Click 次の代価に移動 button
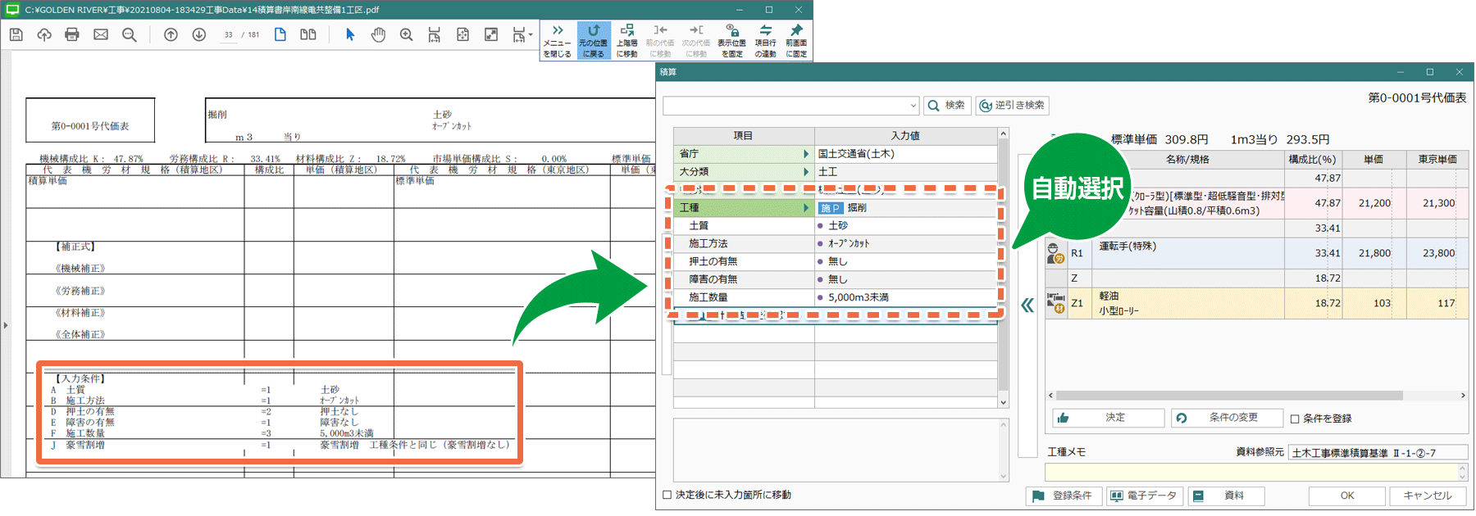Screen dimensions: 1476x516 [x=695, y=41]
